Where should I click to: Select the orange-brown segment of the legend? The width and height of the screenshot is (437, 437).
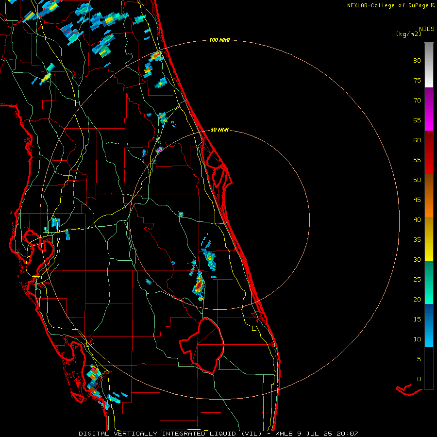[429, 196]
